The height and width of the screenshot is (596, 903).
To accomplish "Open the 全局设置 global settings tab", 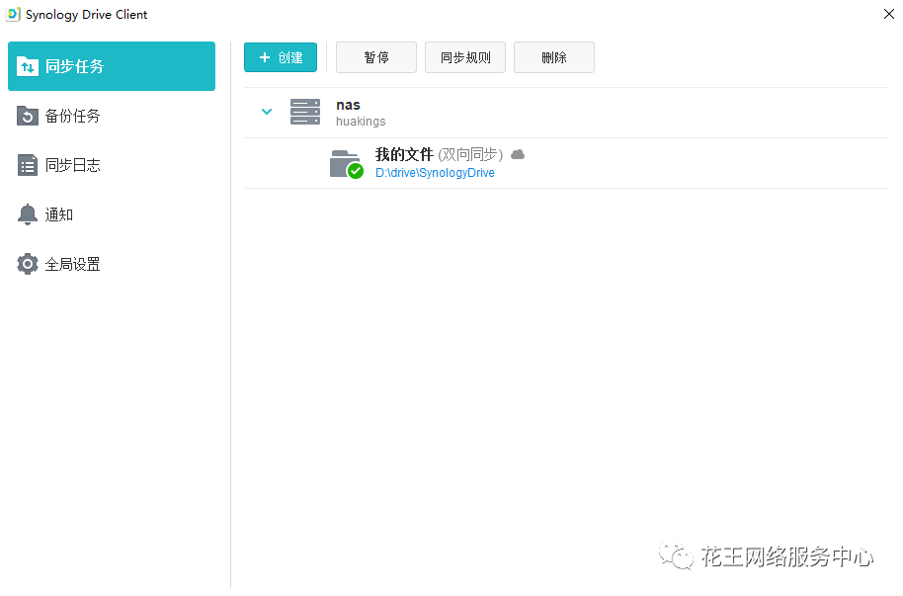I will 112,265.
